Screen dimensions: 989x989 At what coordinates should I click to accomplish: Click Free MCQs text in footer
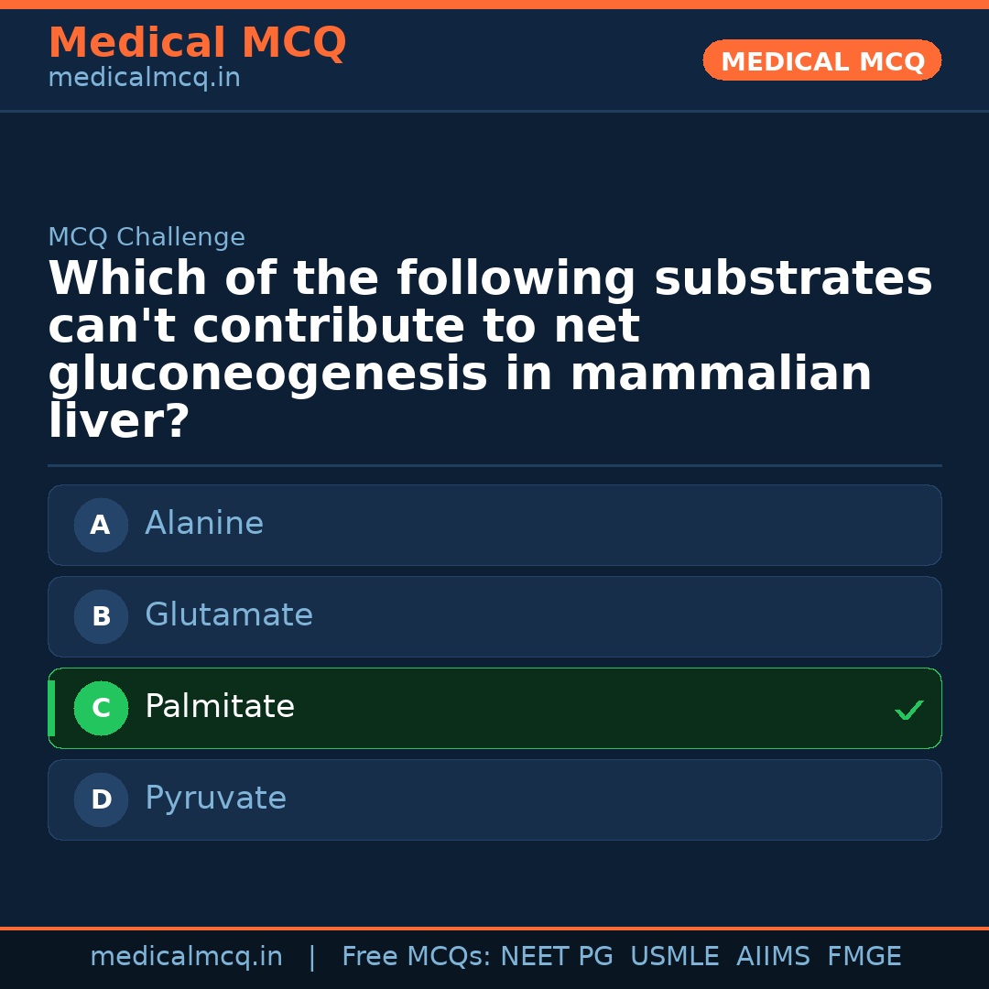click(417, 957)
